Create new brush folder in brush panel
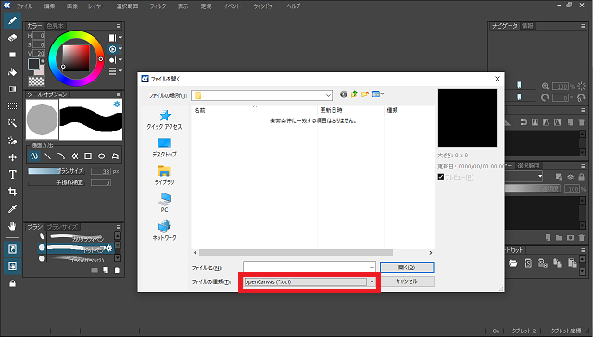 95,270
